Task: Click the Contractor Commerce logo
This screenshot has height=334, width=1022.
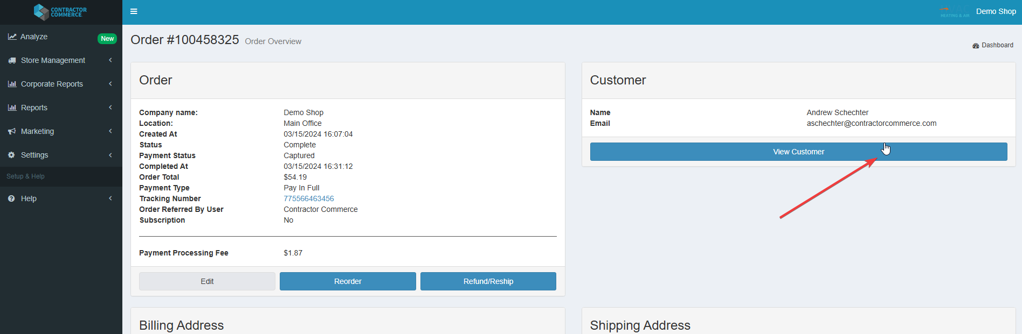Action: 60,12
